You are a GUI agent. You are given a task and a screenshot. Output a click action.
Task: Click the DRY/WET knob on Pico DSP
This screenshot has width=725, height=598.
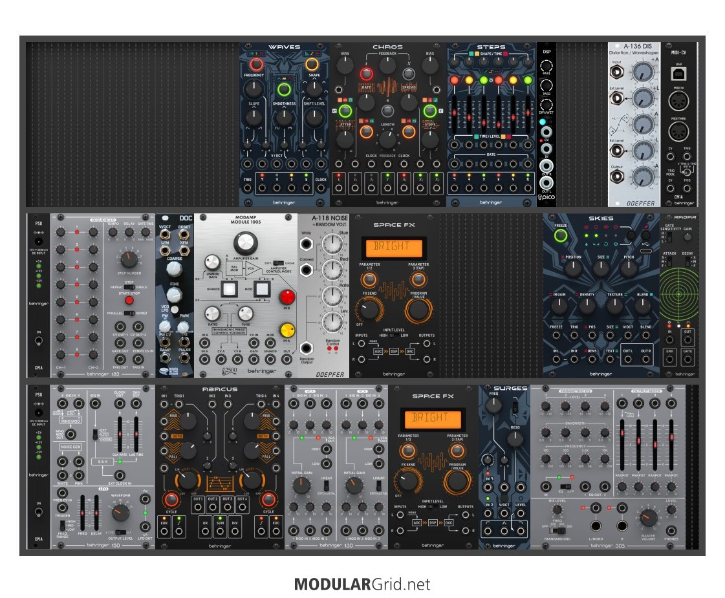[546, 105]
